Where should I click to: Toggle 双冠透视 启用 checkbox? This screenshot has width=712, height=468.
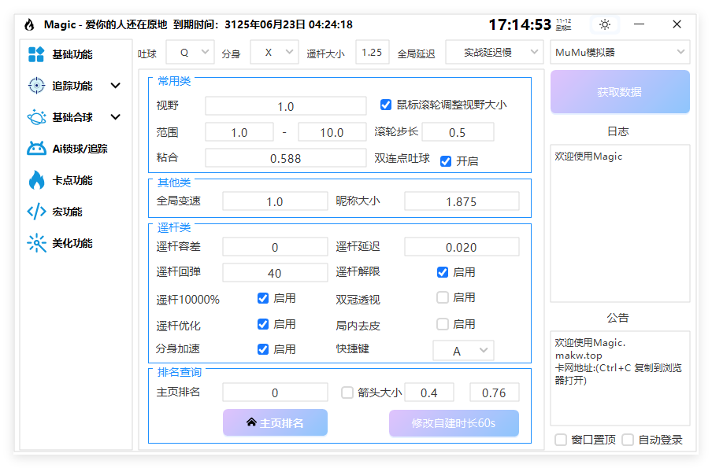click(443, 297)
